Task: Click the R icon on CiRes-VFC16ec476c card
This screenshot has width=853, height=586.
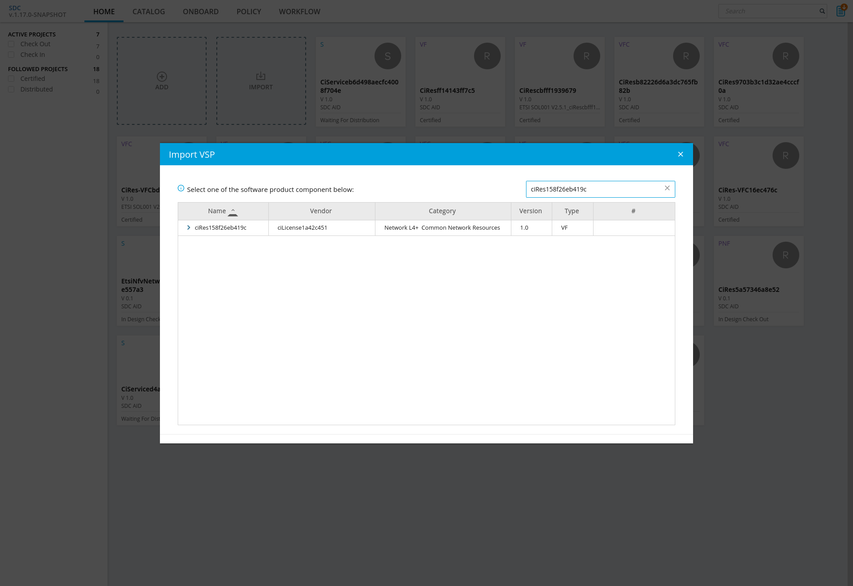Action: [x=786, y=155]
